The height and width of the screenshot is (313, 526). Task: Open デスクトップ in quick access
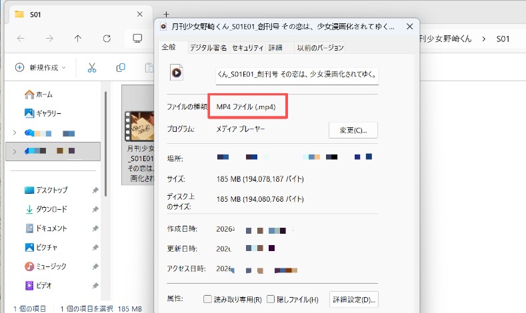(x=46, y=190)
